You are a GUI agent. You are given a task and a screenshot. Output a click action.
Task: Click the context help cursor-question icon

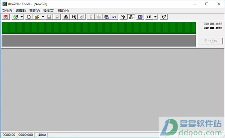tap(163, 17)
